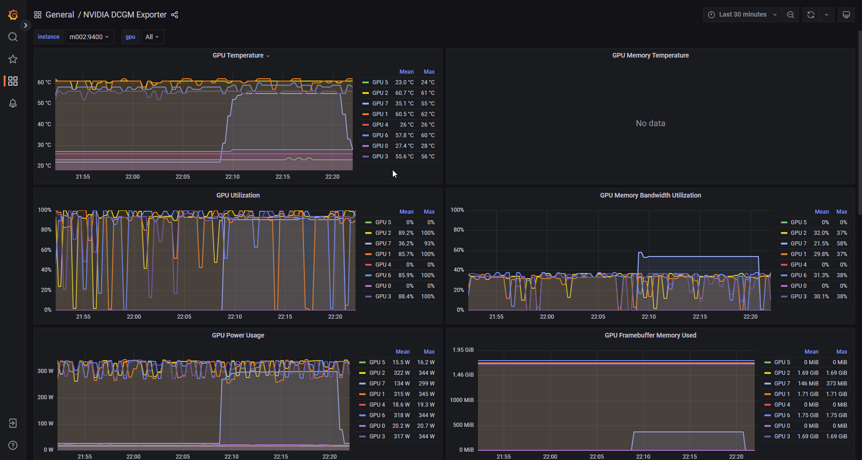
Task: Sort Framebuffer Memory legend by Mean
Action: (x=811, y=352)
